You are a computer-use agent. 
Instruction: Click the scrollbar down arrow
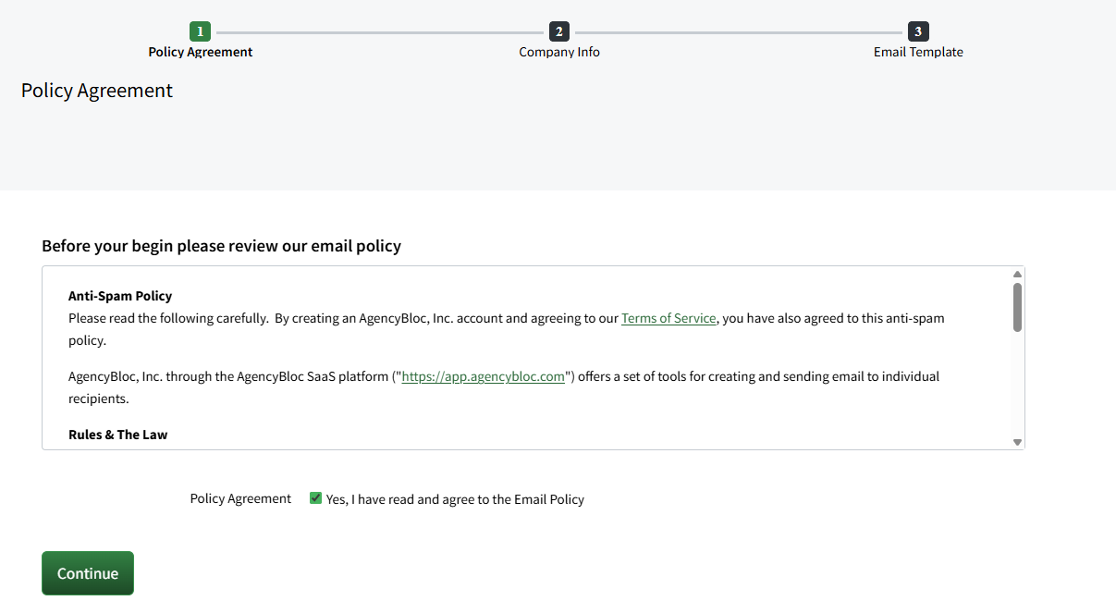click(1016, 441)
